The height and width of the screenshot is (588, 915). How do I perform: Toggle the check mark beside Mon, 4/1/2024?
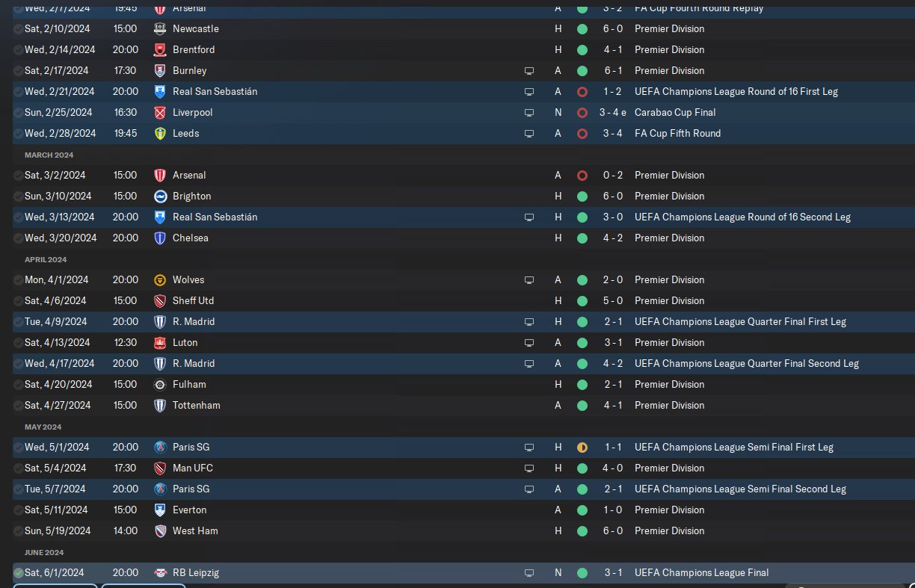pyautogui.click(x=19, y=279)
